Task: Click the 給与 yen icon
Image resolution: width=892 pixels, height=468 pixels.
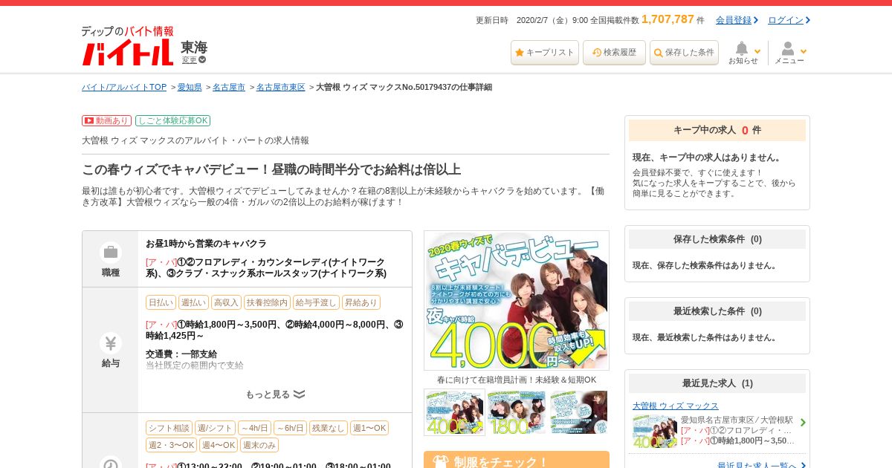Action: pyautogui.click(x=111, y=342)
